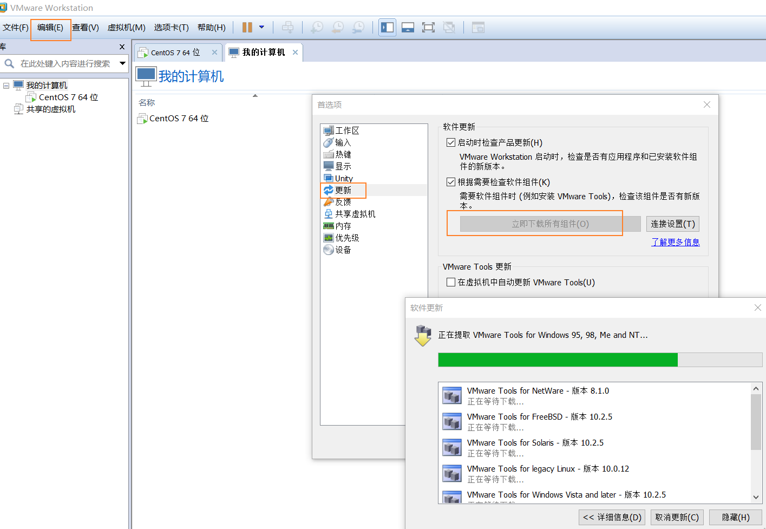766x529 pixels.
Task: Close the 首选项 dialog
Action: click(707, 105)
